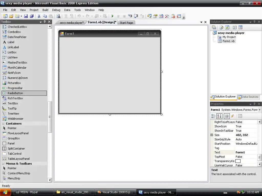Show Events with the lightning bolt icon
The width and height of the screenshot is (262, 196).
point(233,116)
